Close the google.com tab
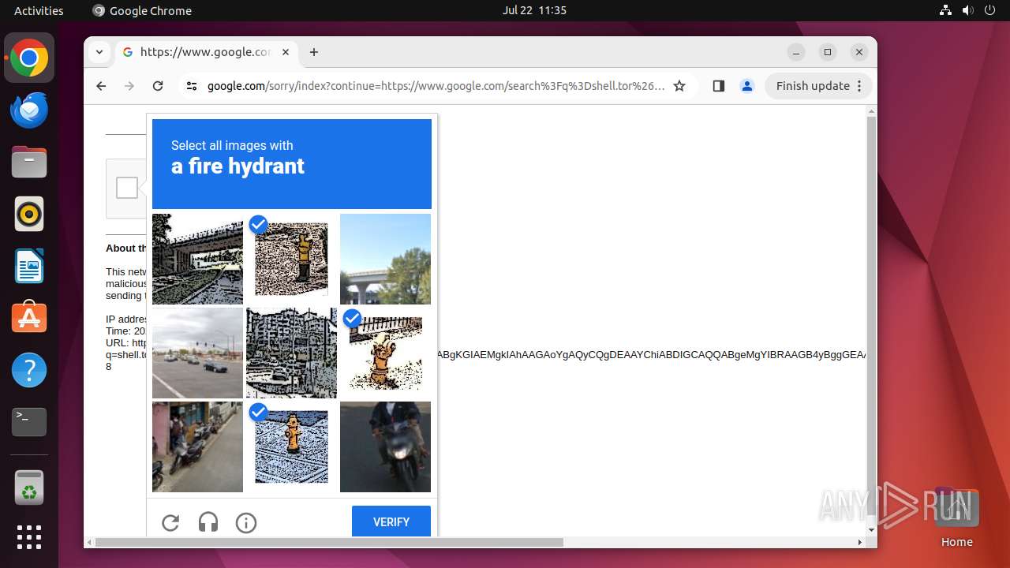The image size is (1010, 568). coord(286,52)
